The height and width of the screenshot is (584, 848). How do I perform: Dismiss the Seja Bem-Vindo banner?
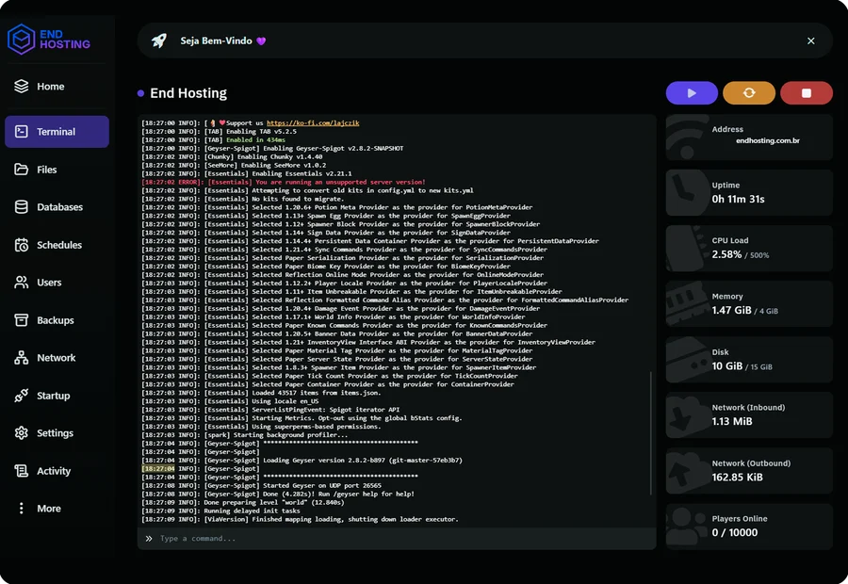tap(810, 41)
